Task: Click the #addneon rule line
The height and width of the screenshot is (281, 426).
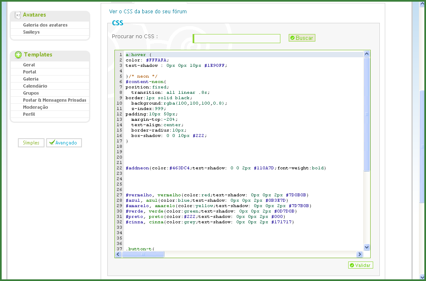Action: (x=226, y=168)
